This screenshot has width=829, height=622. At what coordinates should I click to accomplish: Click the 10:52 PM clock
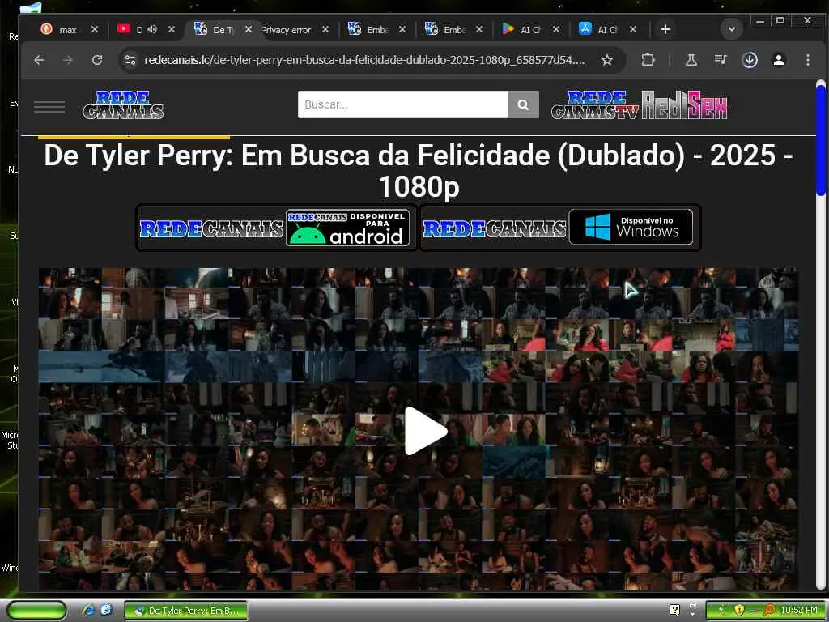[x=799, y=611]
